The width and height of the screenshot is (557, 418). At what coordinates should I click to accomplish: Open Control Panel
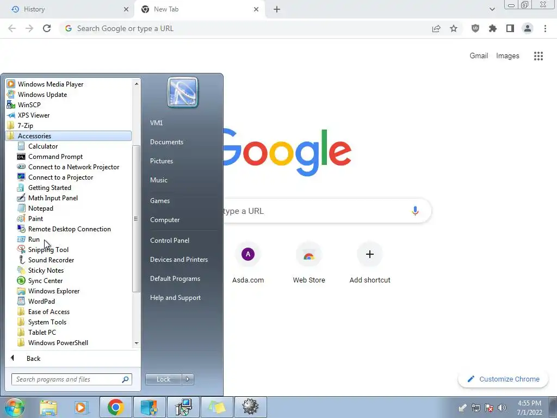pos(170,240)
